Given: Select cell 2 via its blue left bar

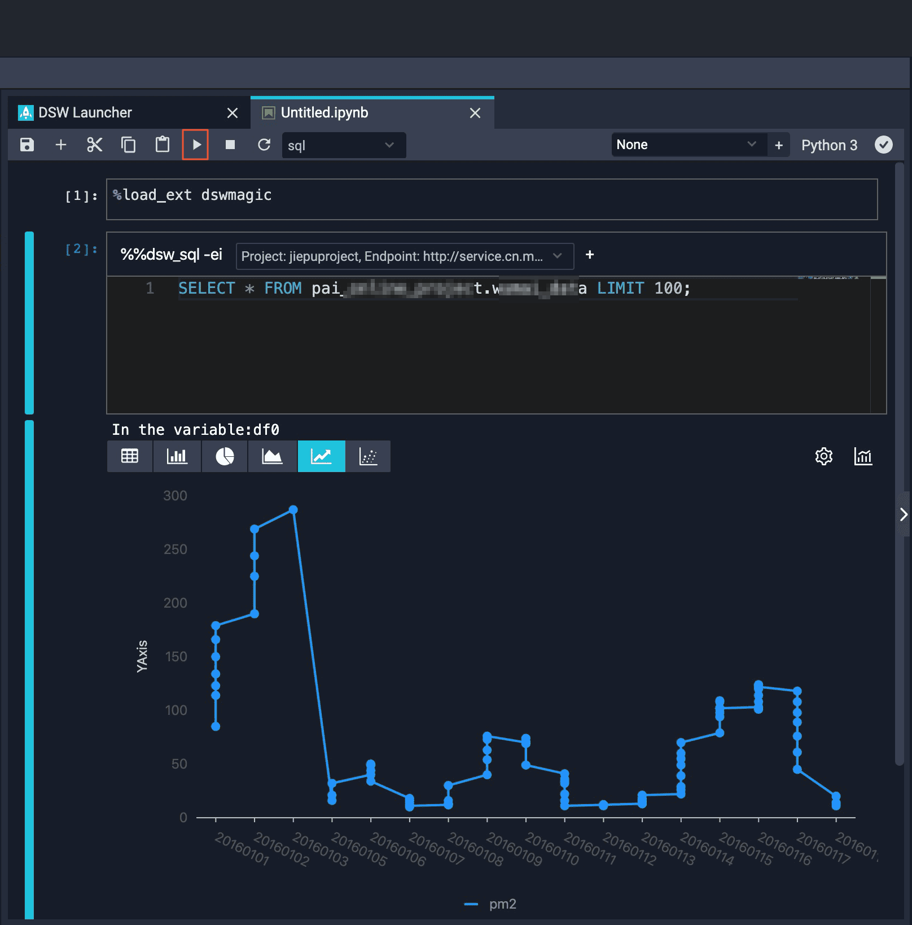Looking at the screenshot, I should pos(29,323).
